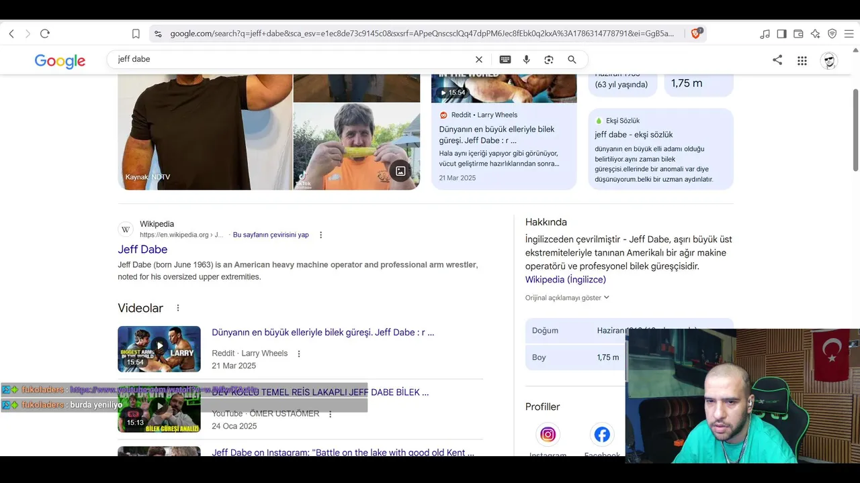Open the Instagram profile icon
The width and height of the screenshot is (860, 483).
point(548,434)
